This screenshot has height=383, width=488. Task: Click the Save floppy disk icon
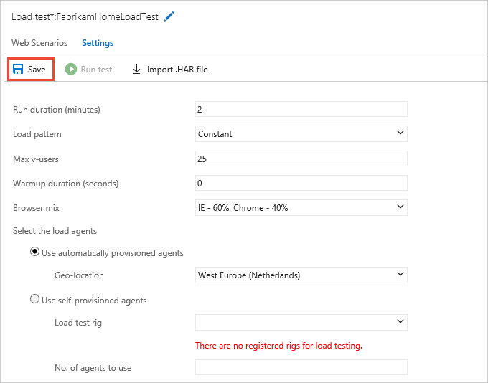(18, 70)
